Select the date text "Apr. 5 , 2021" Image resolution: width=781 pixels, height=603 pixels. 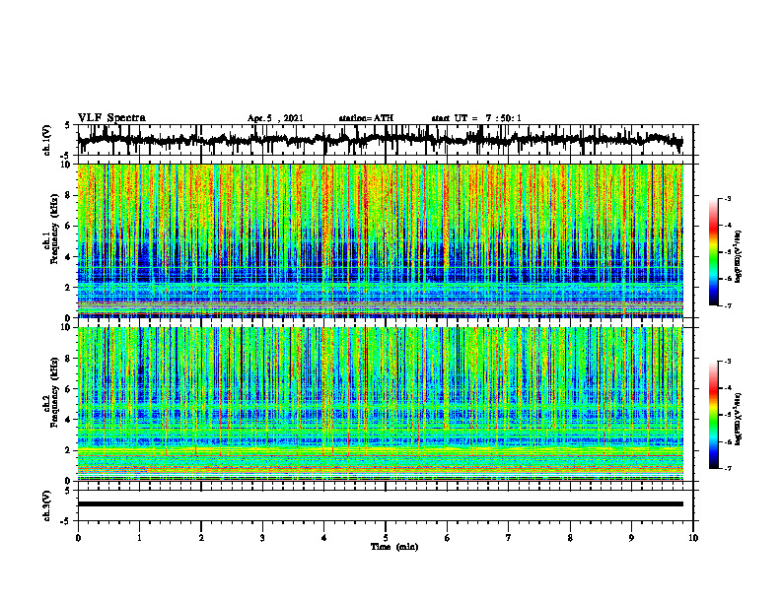(x=275, y=118)
